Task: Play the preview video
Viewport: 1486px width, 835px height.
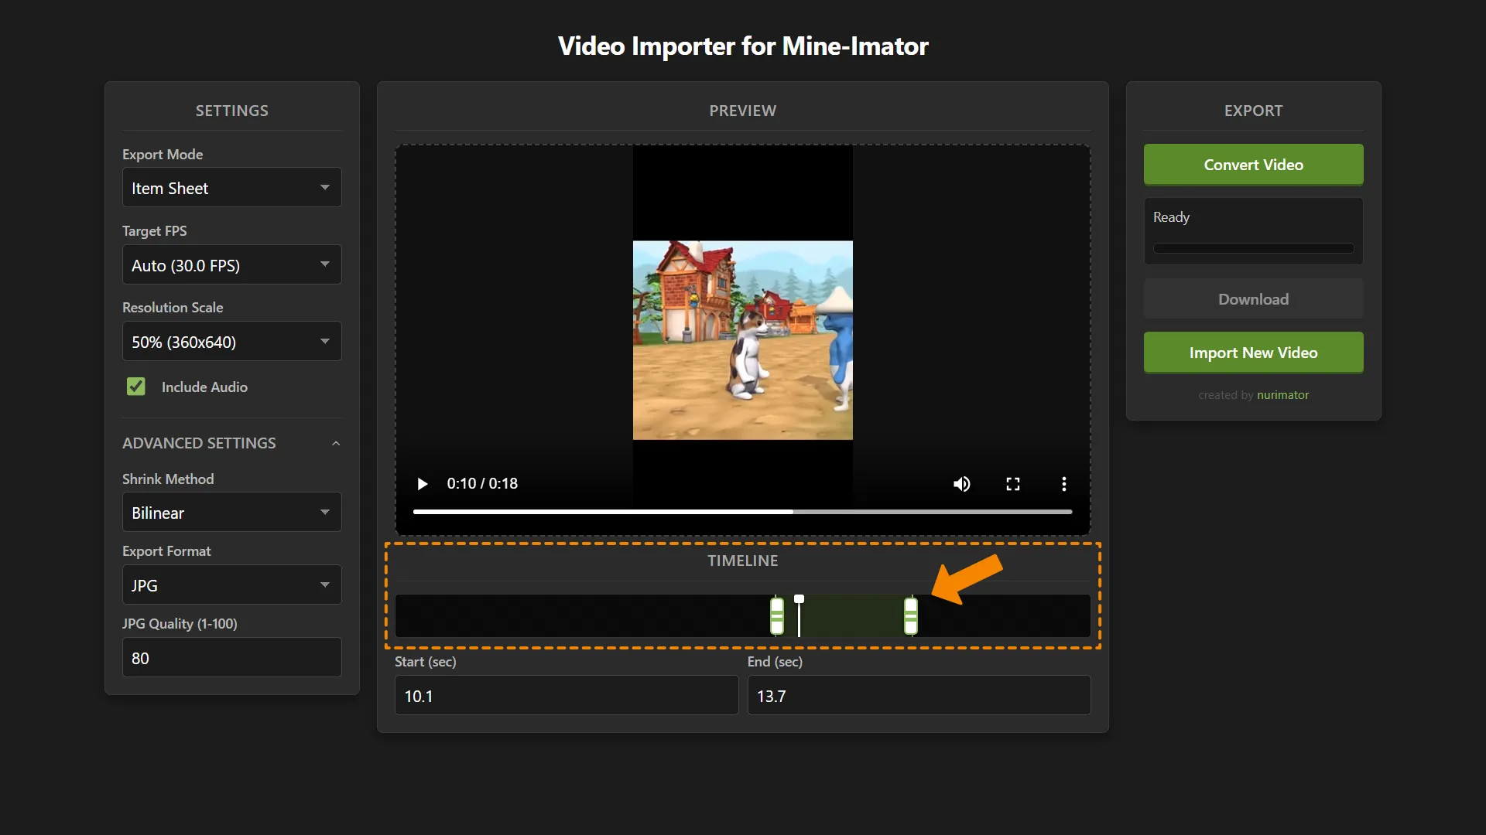Action: pyautogui.click(x=422, y=484)
